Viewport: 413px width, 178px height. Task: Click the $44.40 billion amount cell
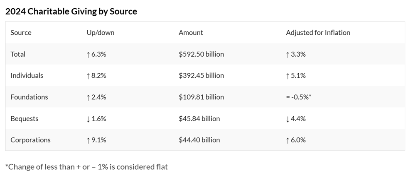pos(199,140)
